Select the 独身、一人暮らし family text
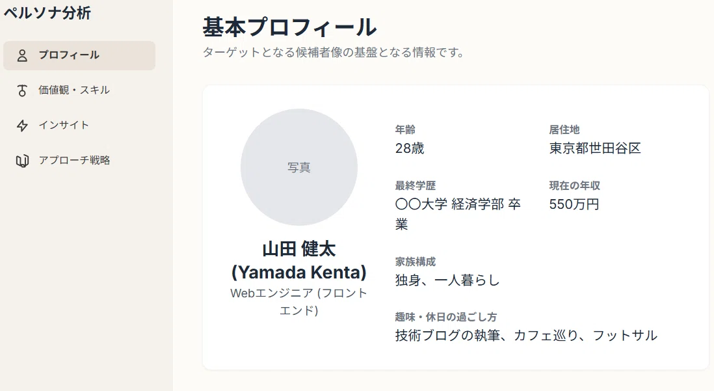The height and width of the screenshot is (391, 714). click(447, 280)
